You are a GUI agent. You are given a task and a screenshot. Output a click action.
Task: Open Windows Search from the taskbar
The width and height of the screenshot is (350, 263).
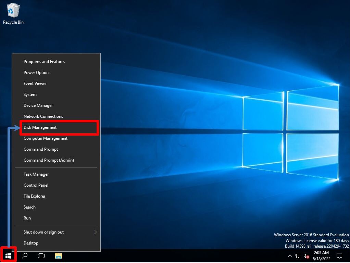point(24,255)
